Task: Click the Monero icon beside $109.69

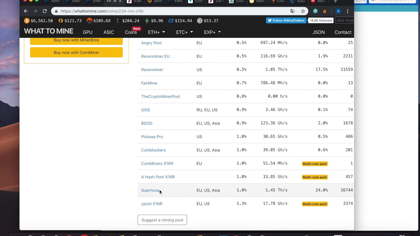Action: point(89,21)
